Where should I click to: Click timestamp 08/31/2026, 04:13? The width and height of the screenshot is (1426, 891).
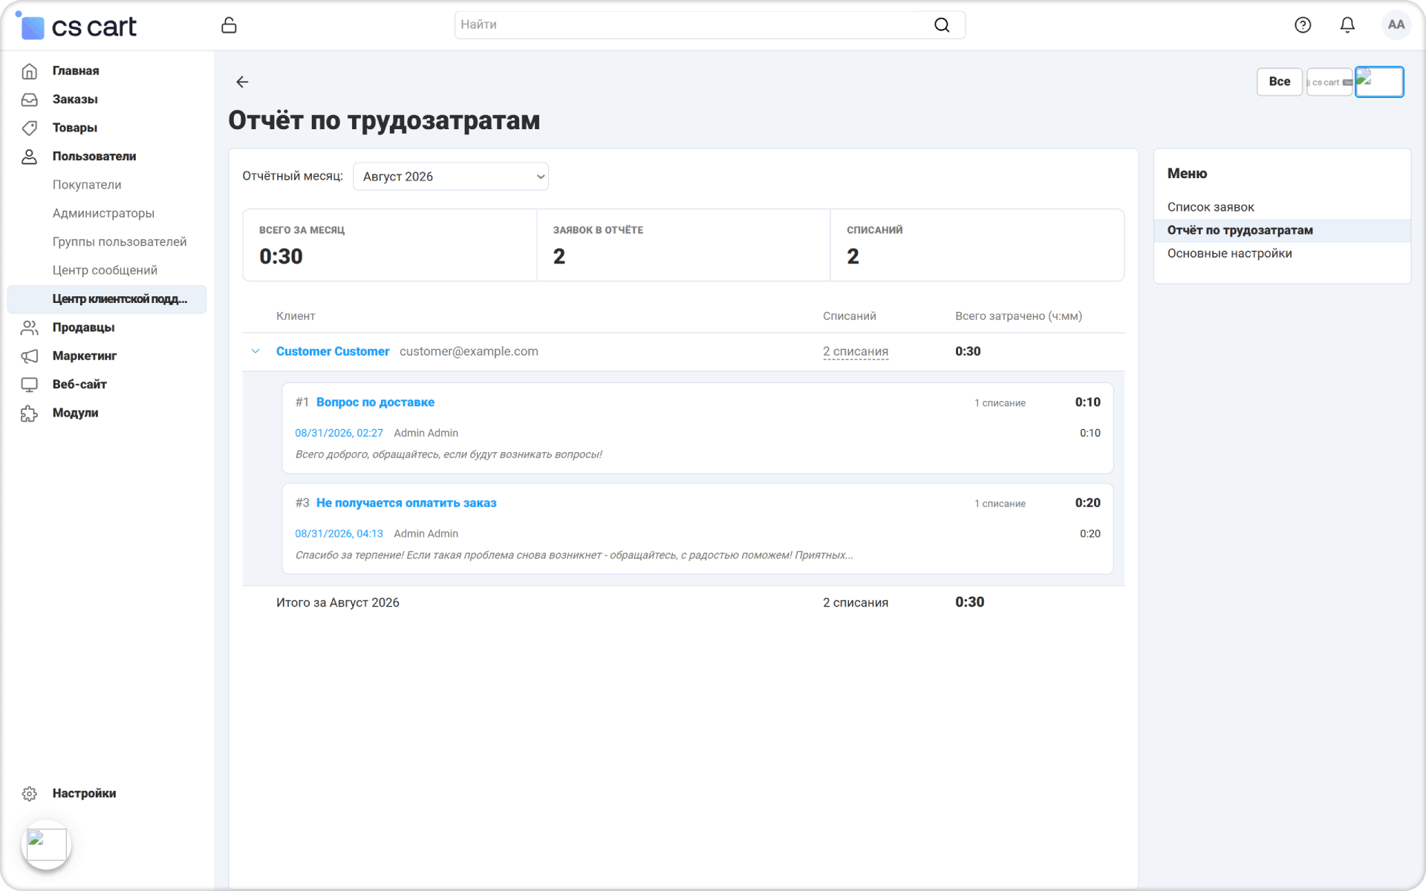click(x=339, y=534)
